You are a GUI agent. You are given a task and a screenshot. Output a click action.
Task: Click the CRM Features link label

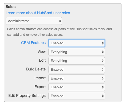pos(33,43)
